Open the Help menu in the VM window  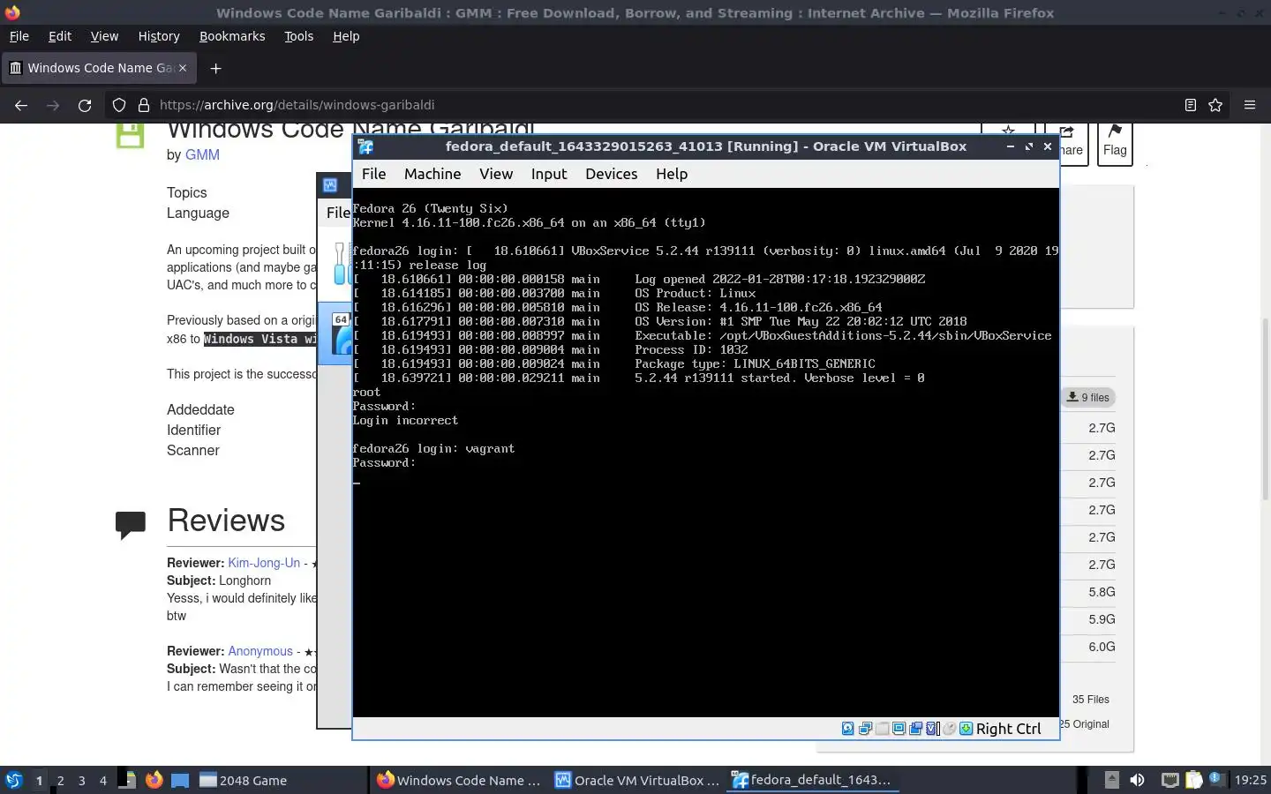pos(672,174)
